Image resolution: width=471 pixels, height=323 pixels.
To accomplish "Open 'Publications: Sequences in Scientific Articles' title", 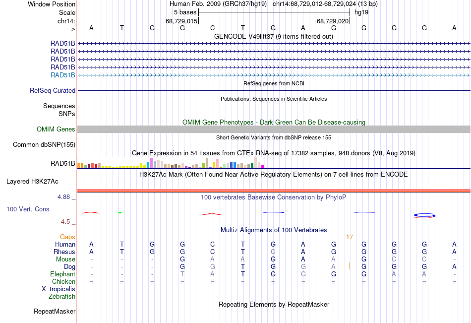I will (x=274, y=99).
